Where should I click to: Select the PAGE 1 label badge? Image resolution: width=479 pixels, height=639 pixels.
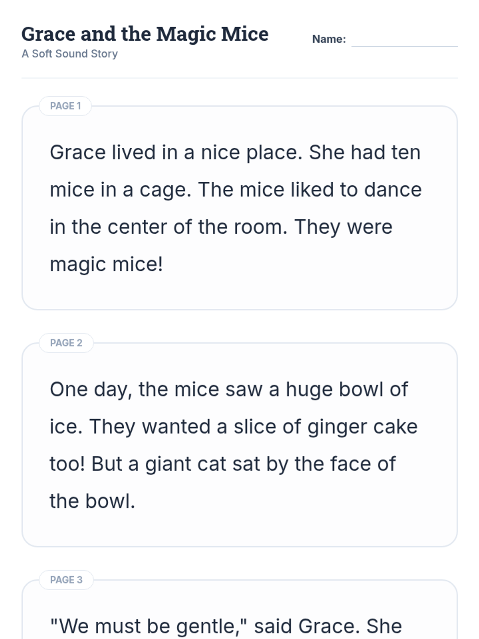(65, 106)
